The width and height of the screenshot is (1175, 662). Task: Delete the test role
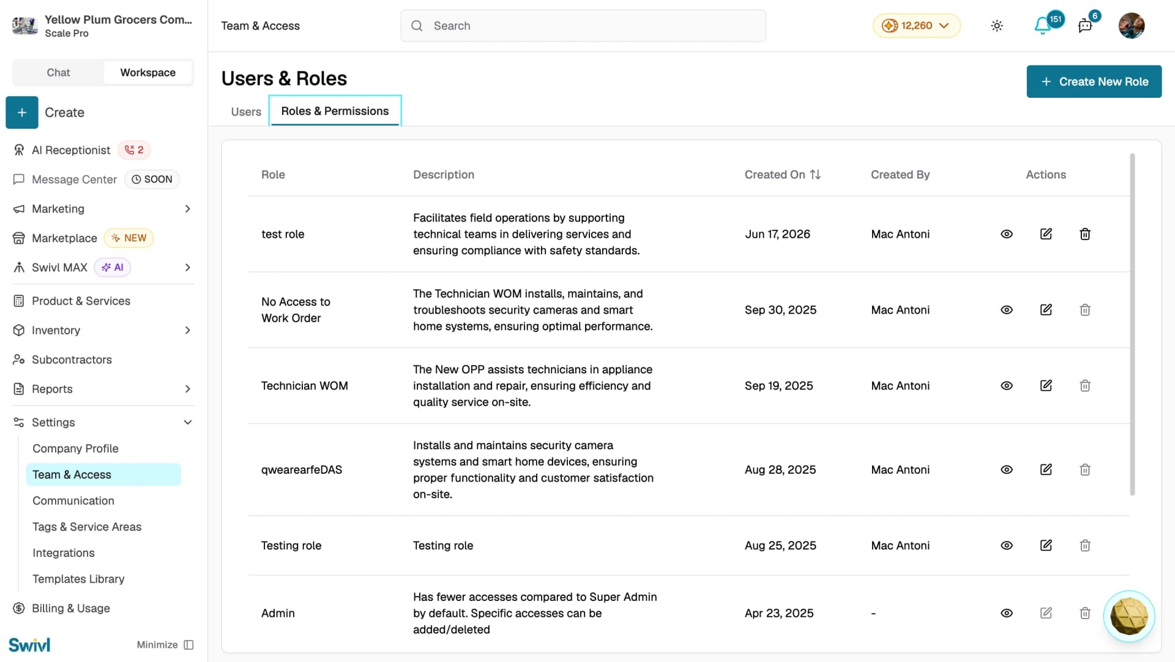click(1085, 234)
